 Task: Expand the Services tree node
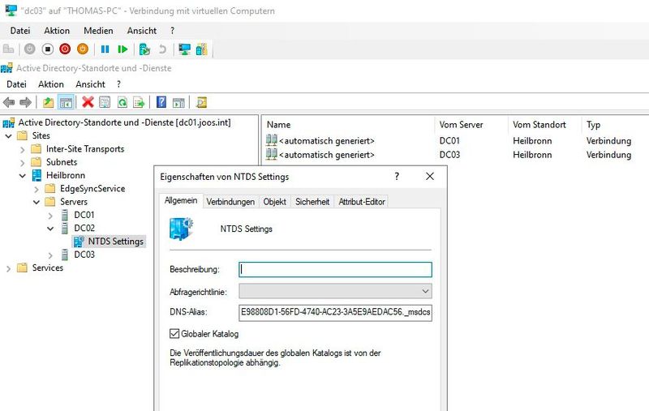pyautogui.click(x=8, y=268)
